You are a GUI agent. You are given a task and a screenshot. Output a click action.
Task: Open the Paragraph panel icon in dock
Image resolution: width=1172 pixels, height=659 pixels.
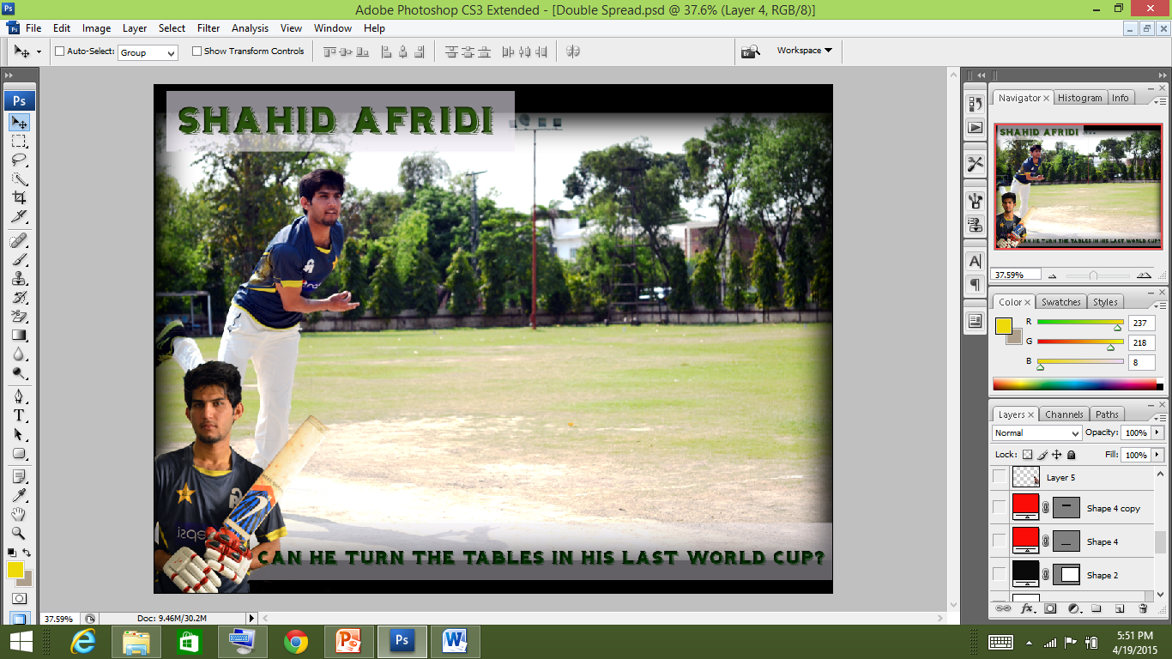(x=975, y=284)
